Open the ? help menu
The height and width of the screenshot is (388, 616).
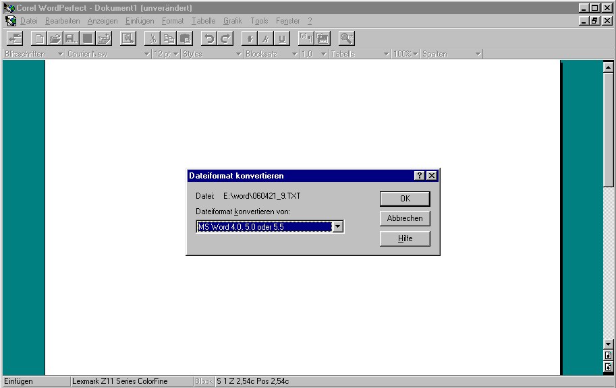(310, 21)
